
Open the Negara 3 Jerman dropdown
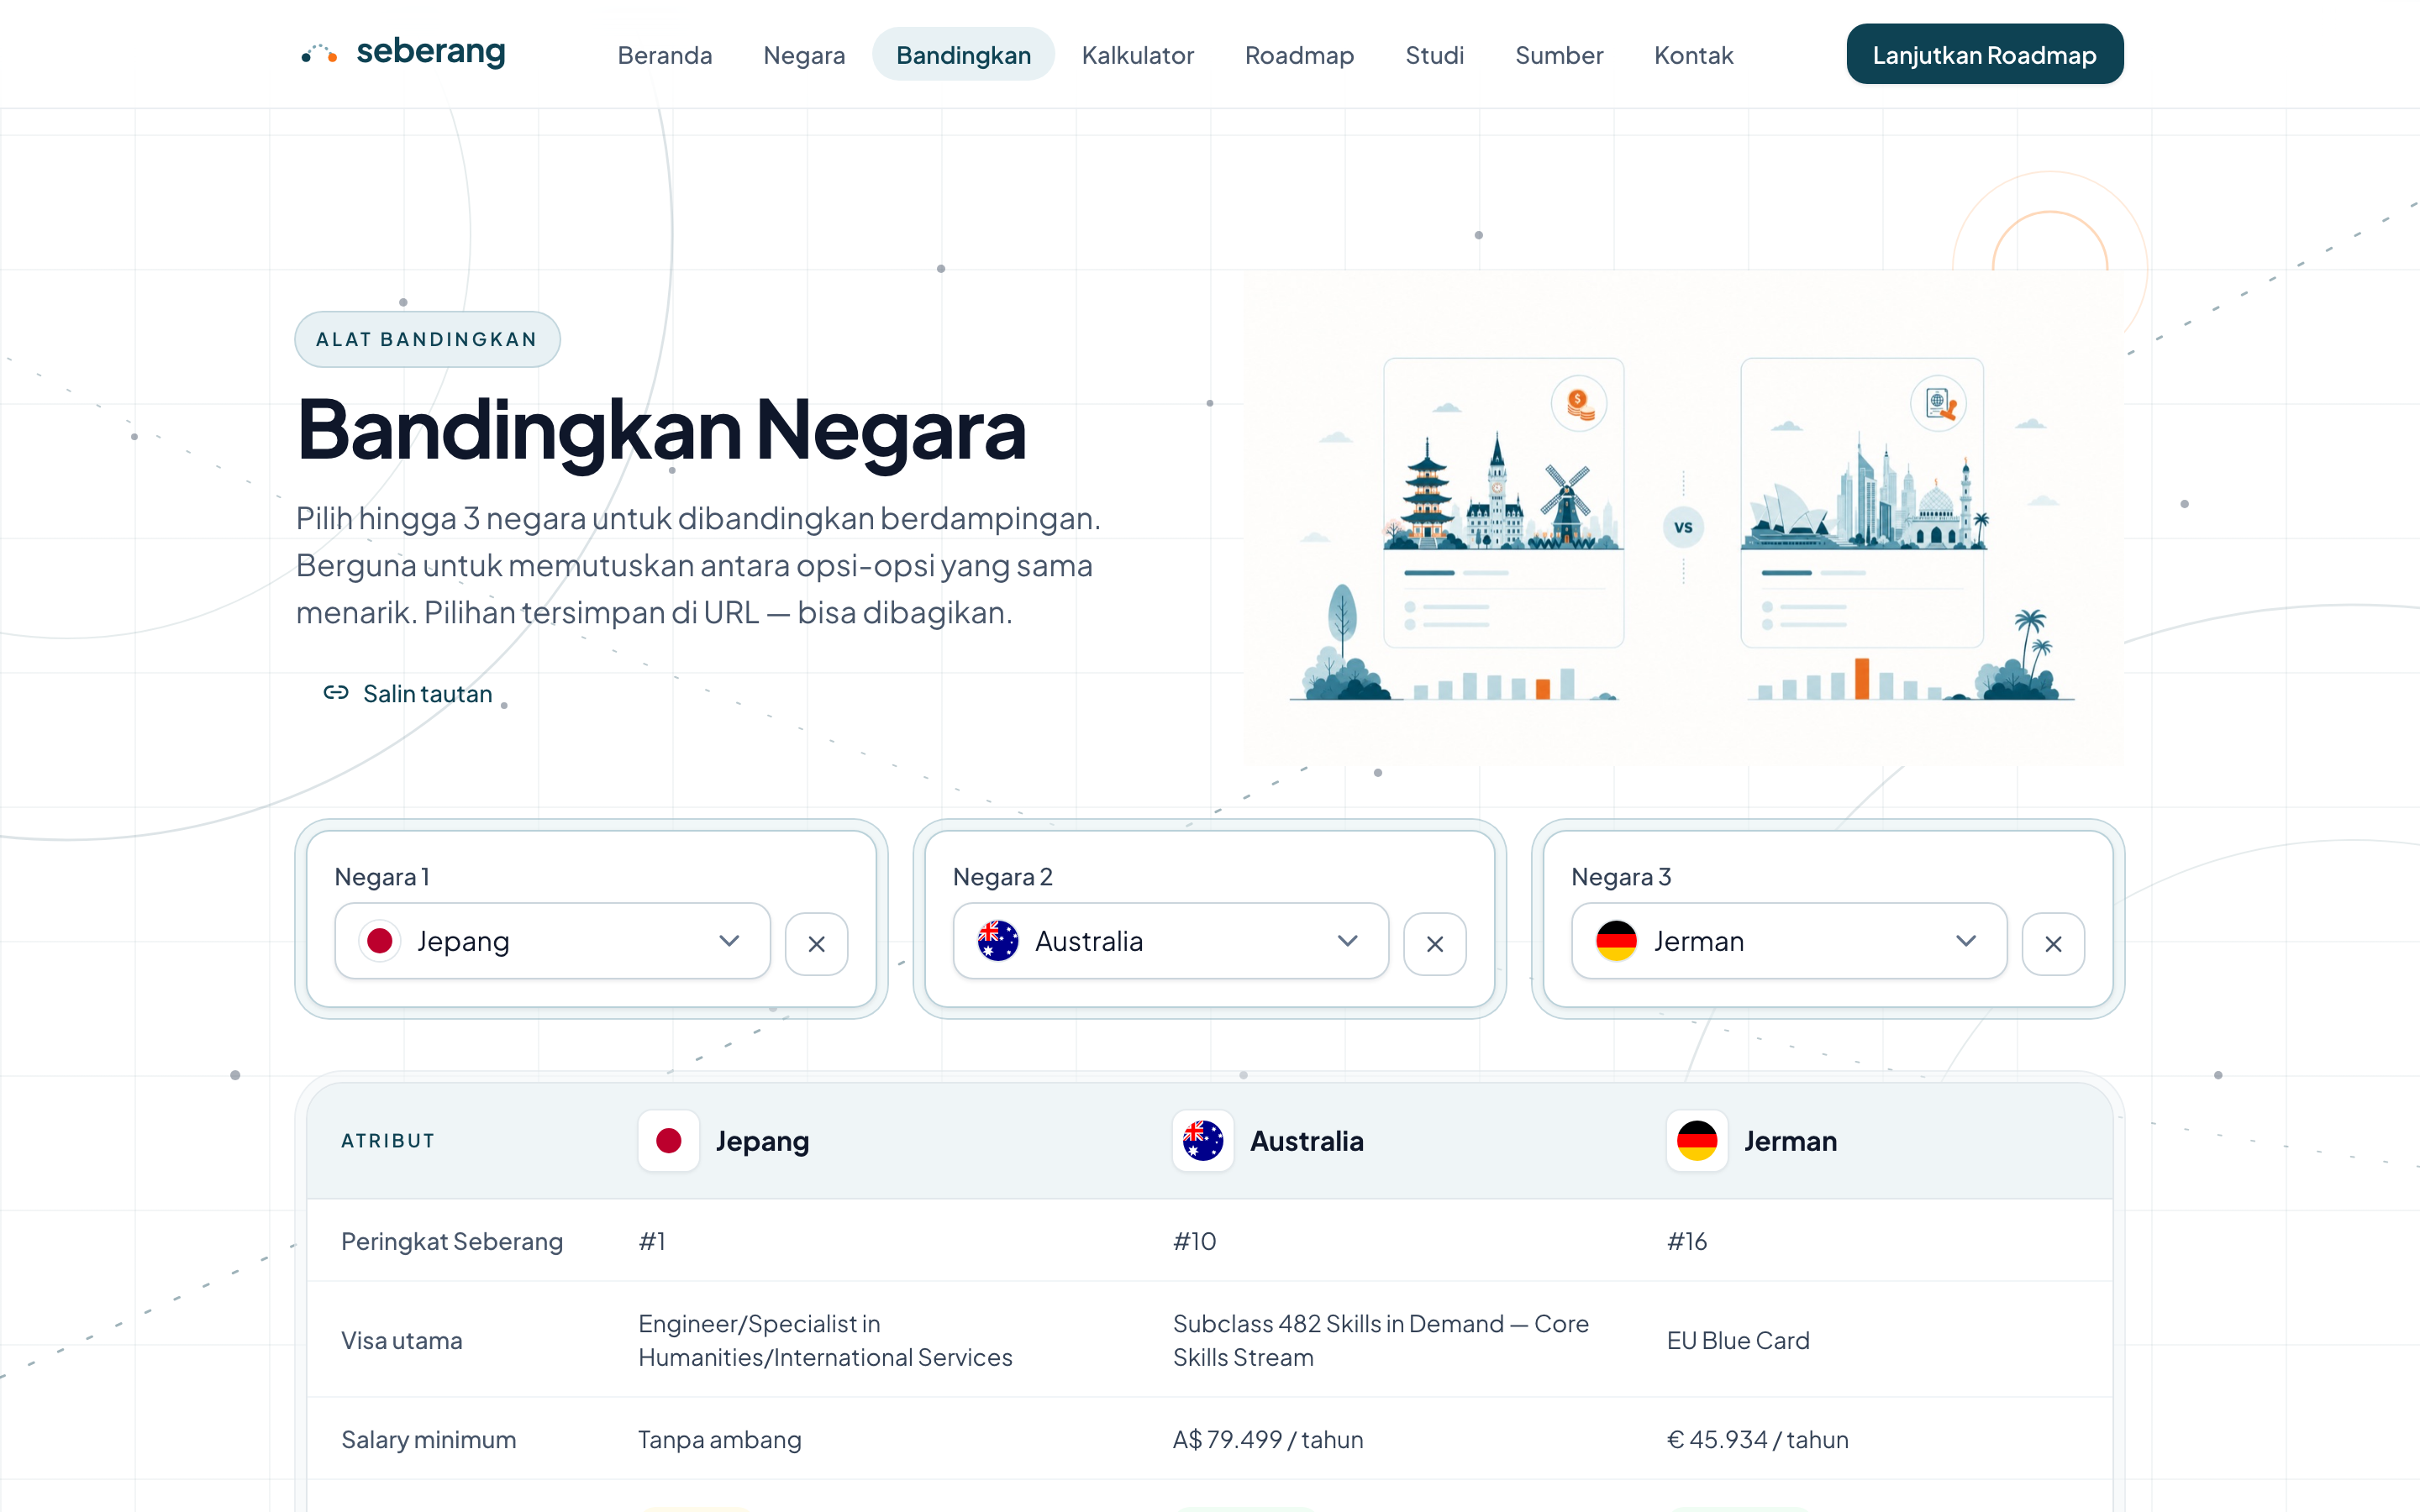1788,941
